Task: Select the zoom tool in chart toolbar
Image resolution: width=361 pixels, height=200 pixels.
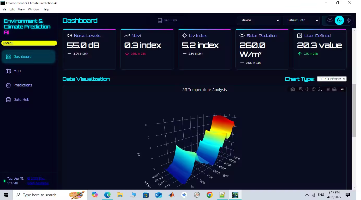Action: coord(301,89)
